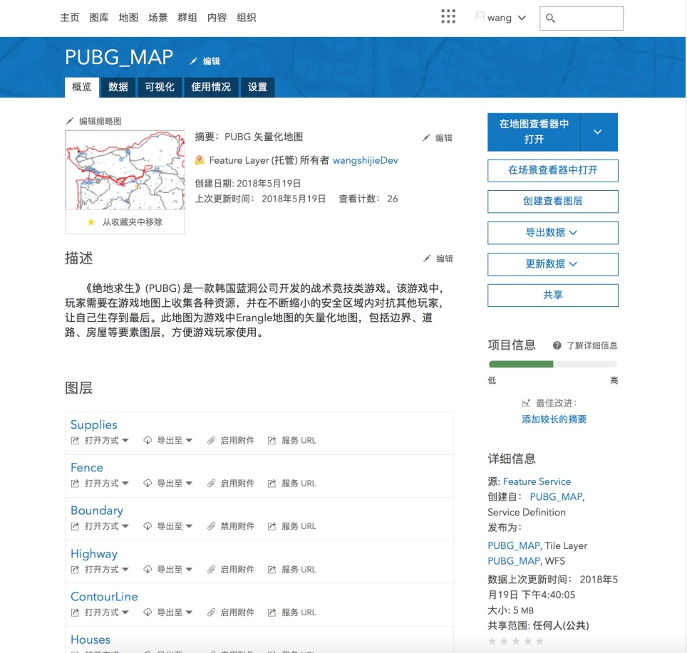The width and height of the screenshot is (687, 653).
Task: Open the Highway 打开方式 dropdown
Action: point(106,570)
